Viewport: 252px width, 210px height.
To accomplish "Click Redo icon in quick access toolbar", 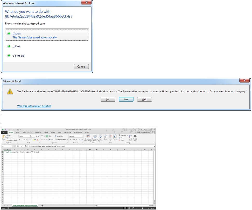I will [14, 130].
